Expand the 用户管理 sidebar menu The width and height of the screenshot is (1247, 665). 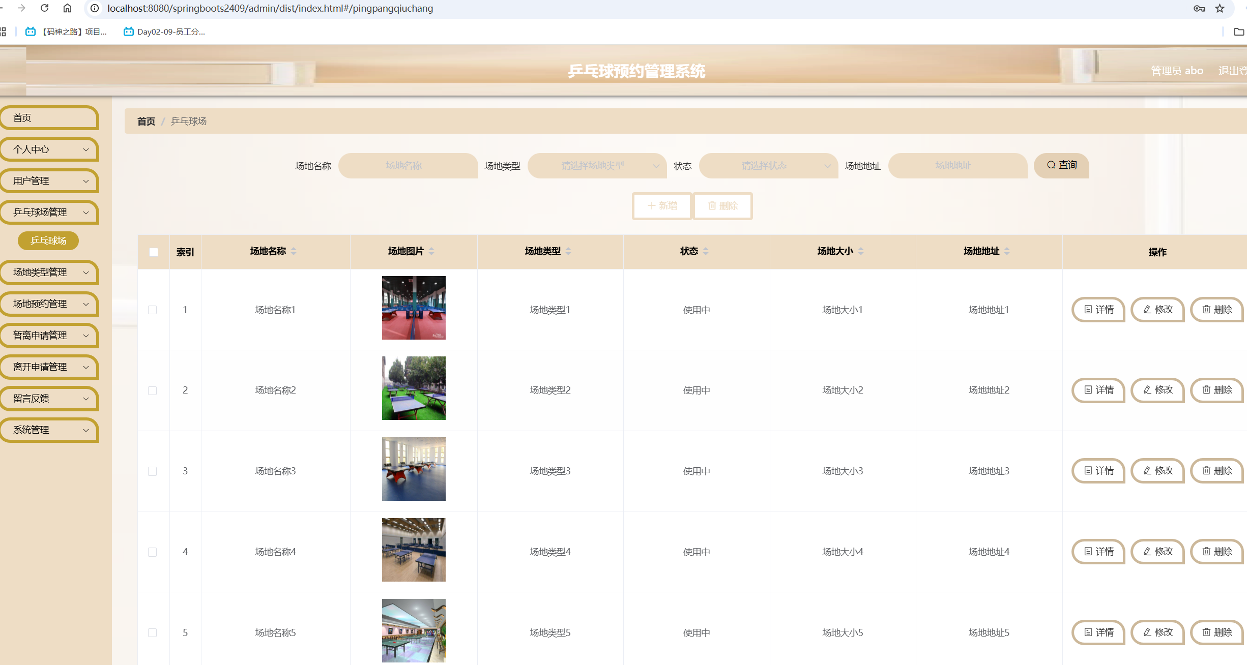point(49,181)
